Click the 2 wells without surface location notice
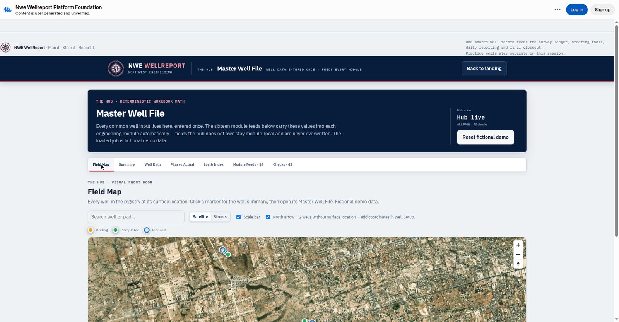619x322 pixels. coord(357,217)
